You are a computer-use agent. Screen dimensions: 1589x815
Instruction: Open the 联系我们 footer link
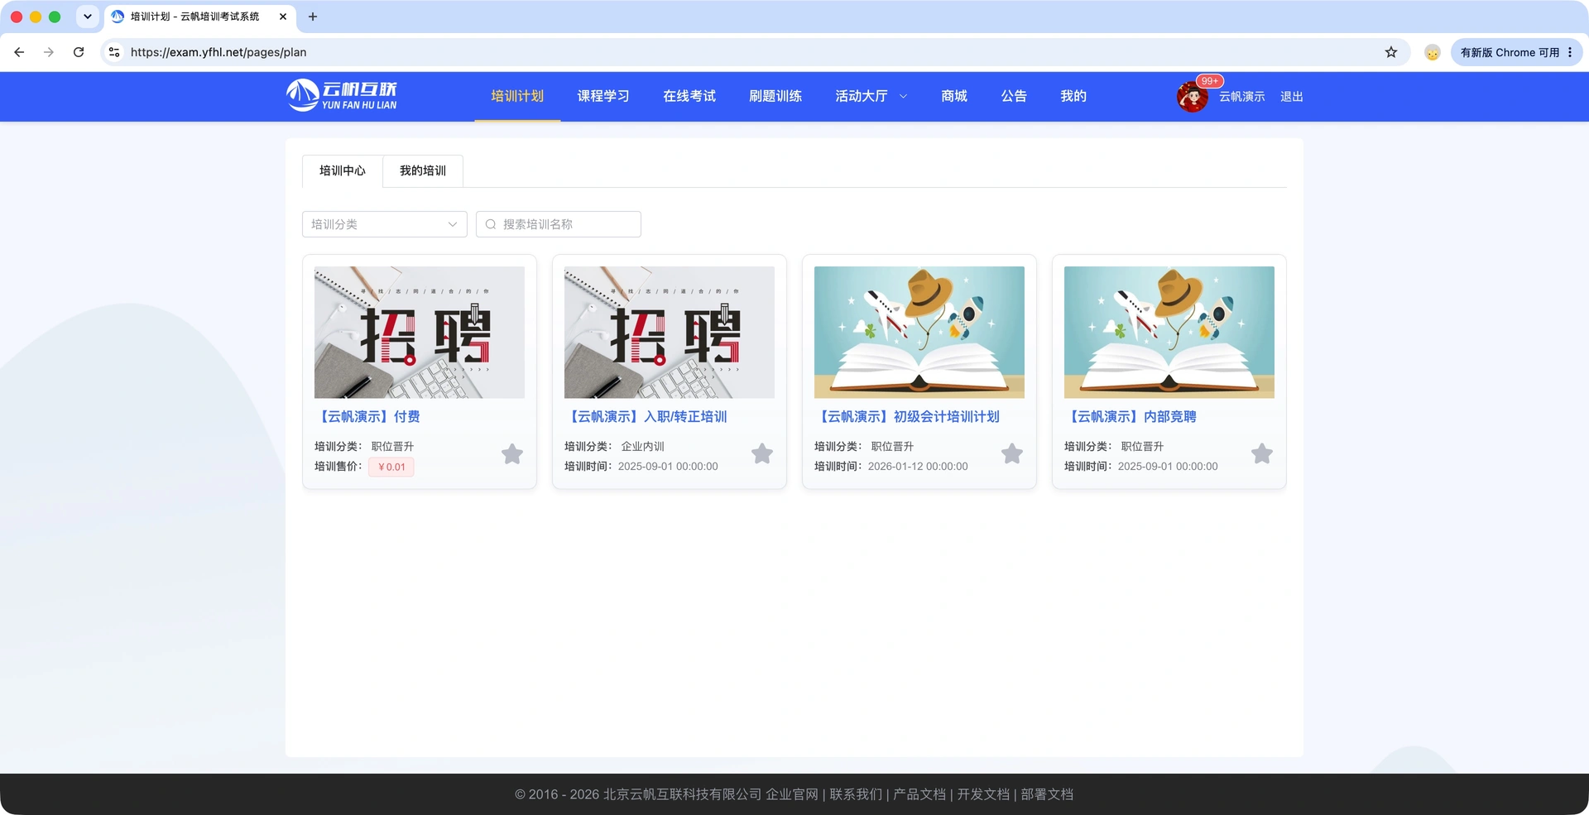856,794
